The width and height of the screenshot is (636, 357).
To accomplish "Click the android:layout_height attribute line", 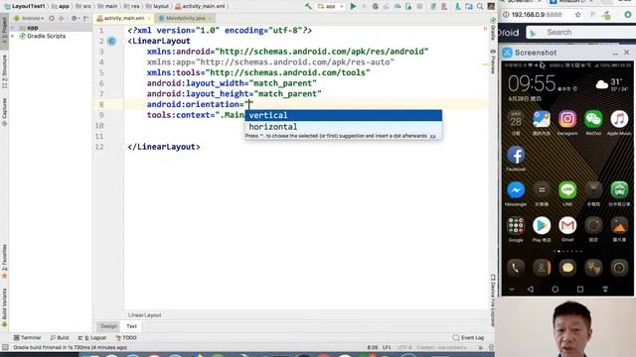I will pyautogui.click(x=234, y=94).
